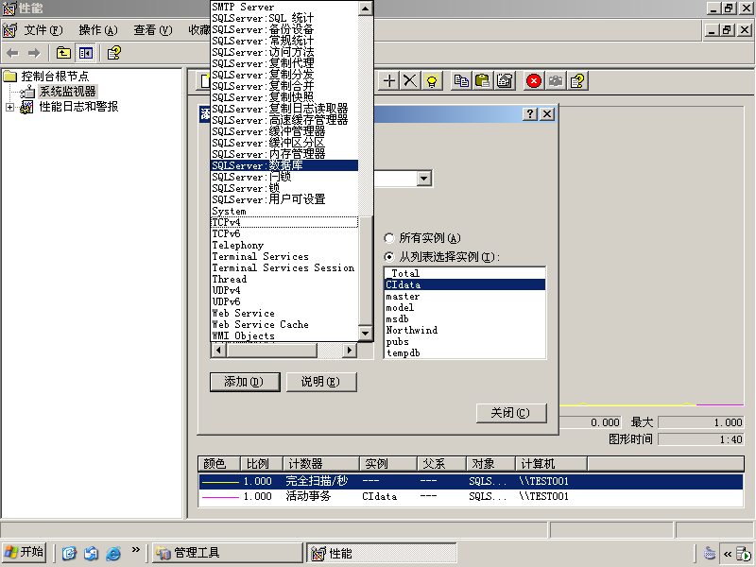Choose TCPv4 from the object list

pos(284,222)
